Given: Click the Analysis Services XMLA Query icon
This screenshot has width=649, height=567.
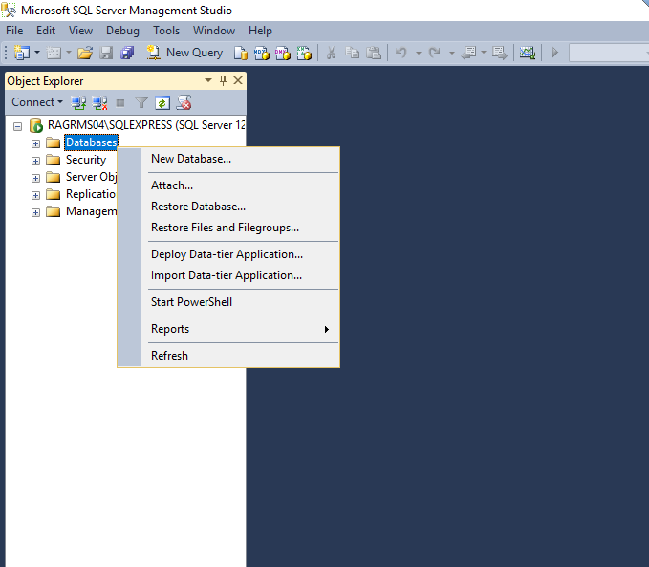Looking at the screenshot, I should point(304,53).
